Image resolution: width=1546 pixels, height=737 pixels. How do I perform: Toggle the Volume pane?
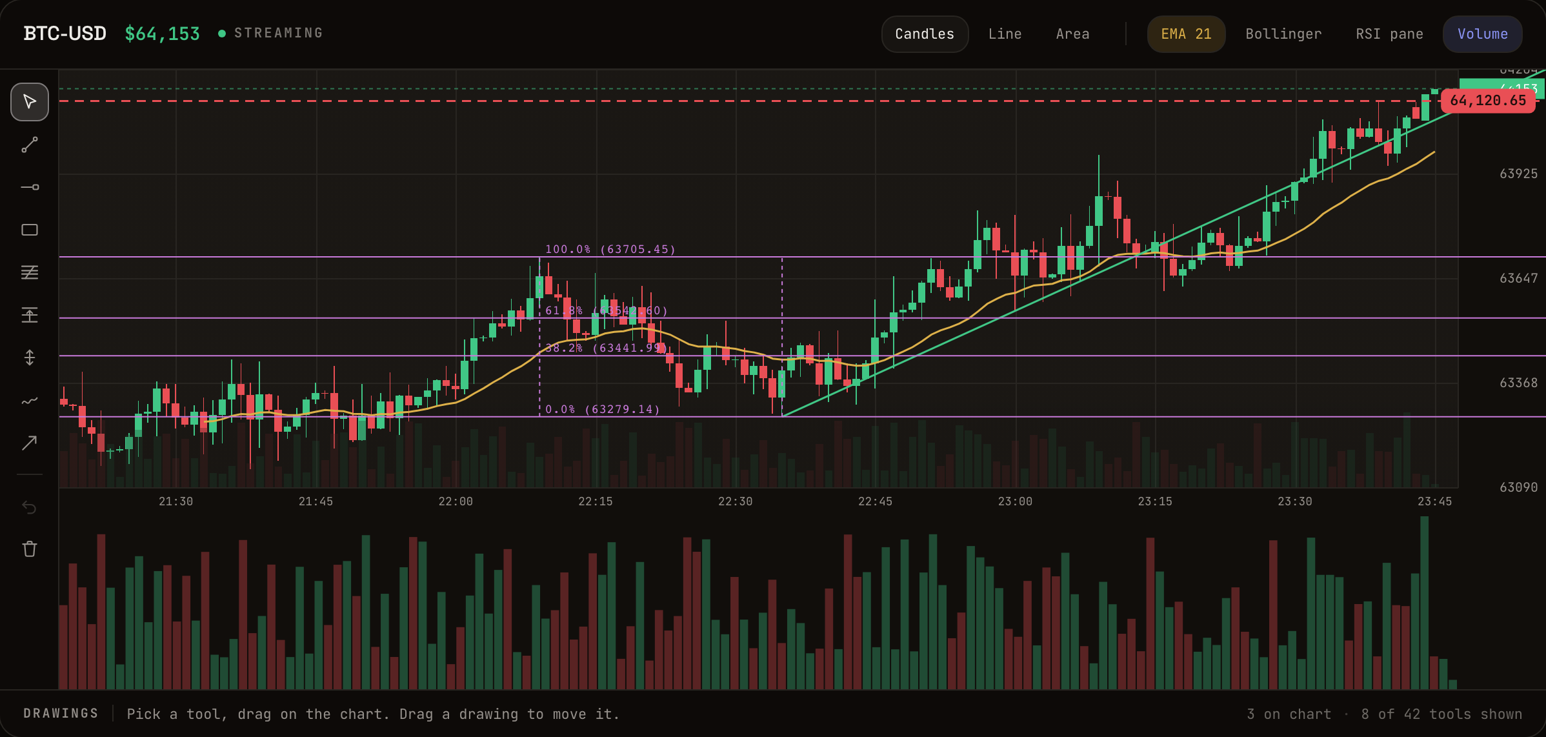coord(1483,34)
